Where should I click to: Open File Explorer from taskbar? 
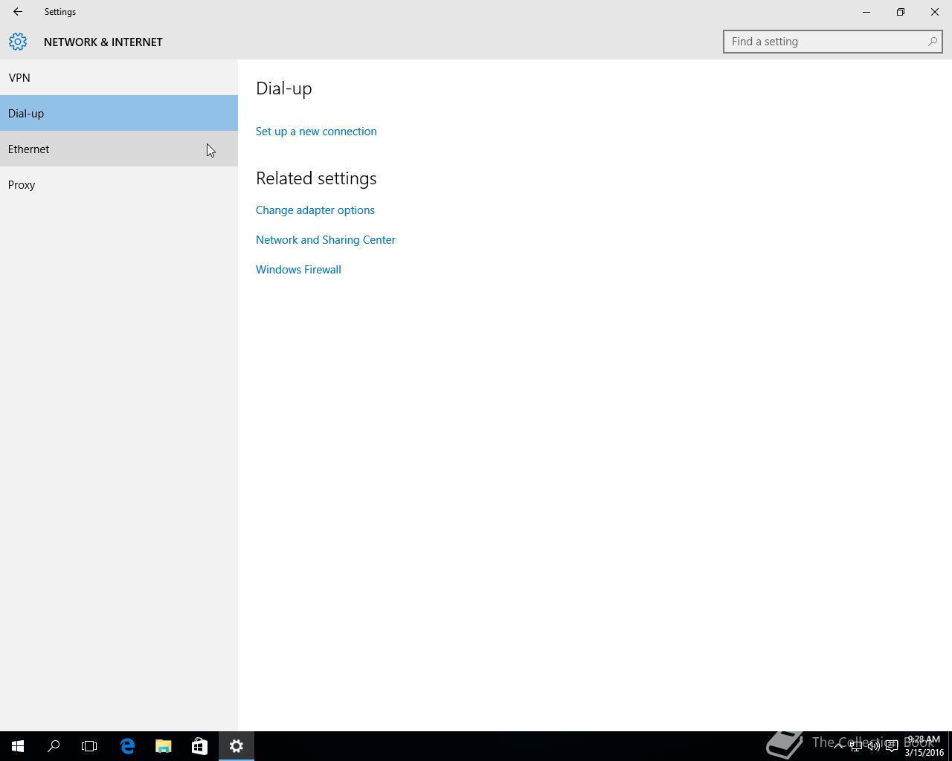[x=163, y=746]
